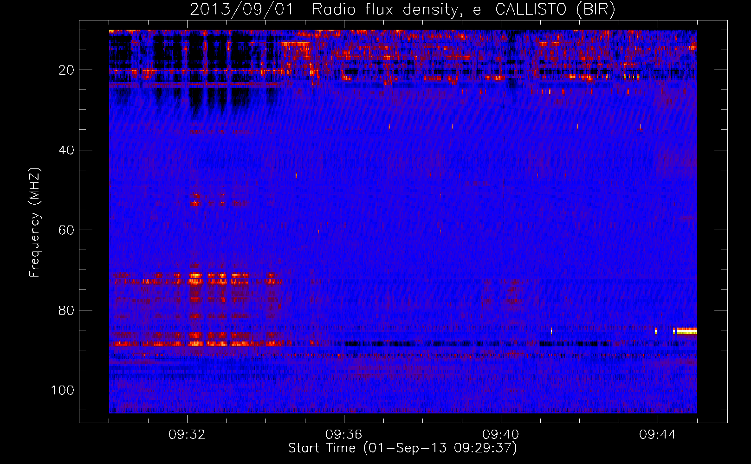Click the 60 frequency tick label
Screen dimensions: 751x464
67,230
